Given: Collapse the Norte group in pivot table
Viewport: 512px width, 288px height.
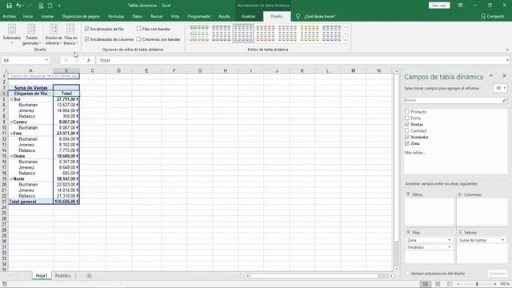Looking at the screenshot, I should point(11,179).
